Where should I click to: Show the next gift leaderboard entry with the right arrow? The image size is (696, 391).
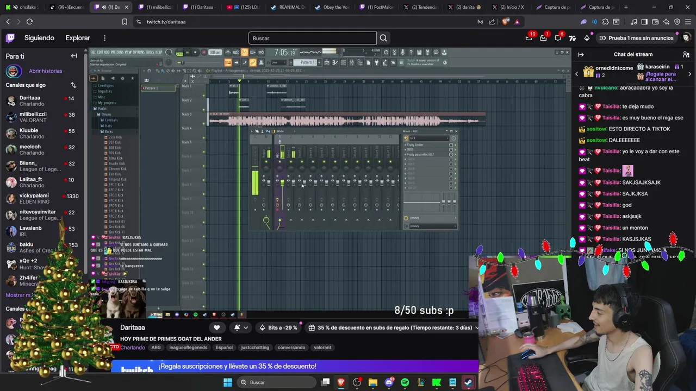[690, 73]
